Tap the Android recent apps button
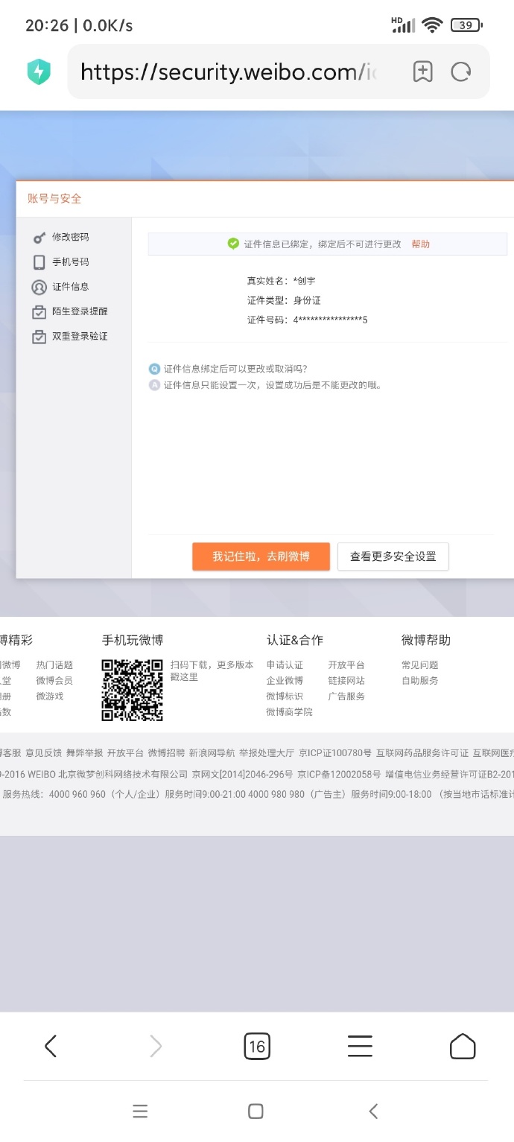This screenshot has height=1142, width=514. tap(140, 1111)
